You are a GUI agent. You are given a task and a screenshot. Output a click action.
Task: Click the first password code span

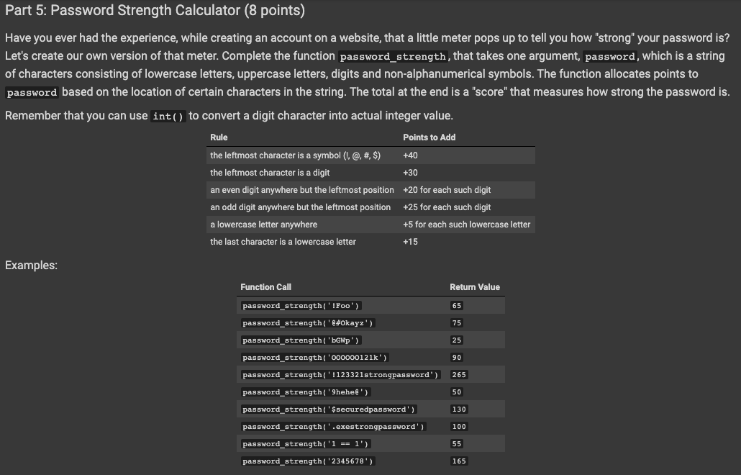pos(610,55)
